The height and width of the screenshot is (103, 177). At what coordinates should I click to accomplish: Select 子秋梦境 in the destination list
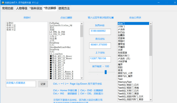(x=122, y=62)
